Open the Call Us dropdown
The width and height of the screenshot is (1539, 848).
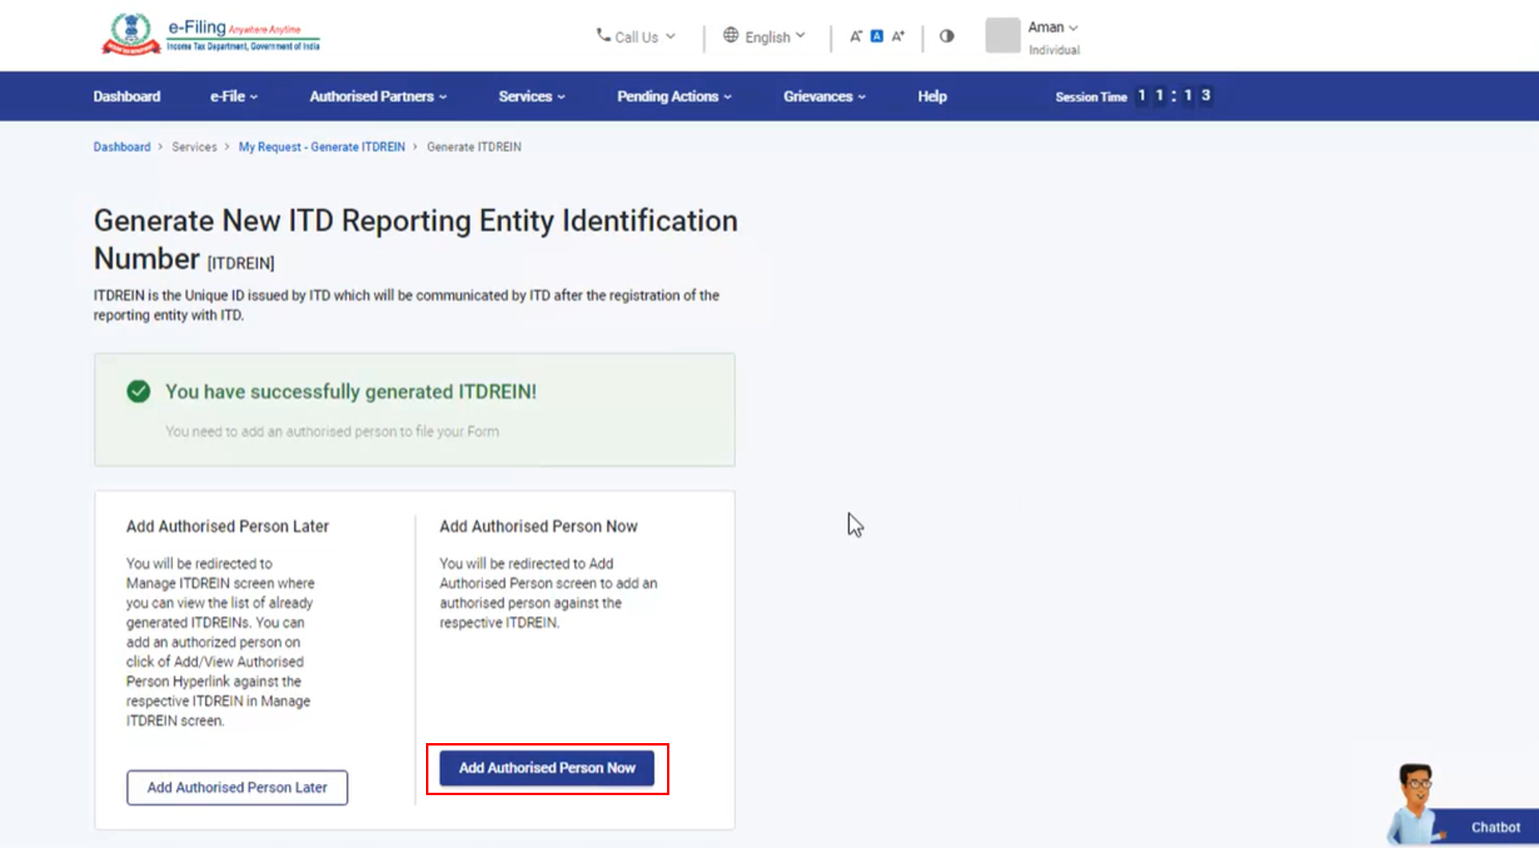coord(637,37)
